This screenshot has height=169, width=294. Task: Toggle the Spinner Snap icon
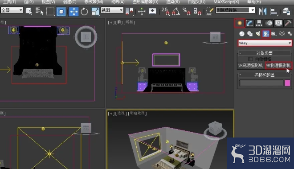click(x=197, y=12)
